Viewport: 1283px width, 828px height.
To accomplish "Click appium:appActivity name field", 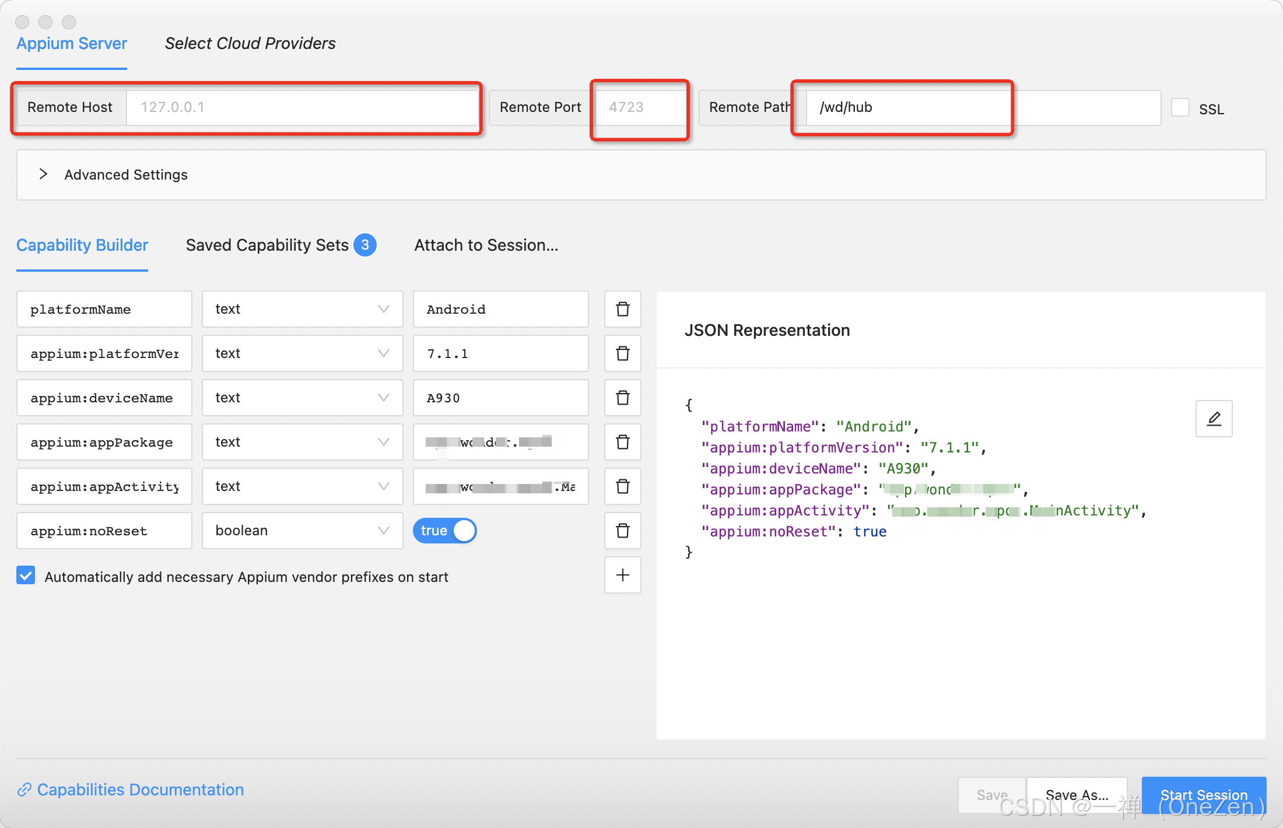I will coord(104,486).
